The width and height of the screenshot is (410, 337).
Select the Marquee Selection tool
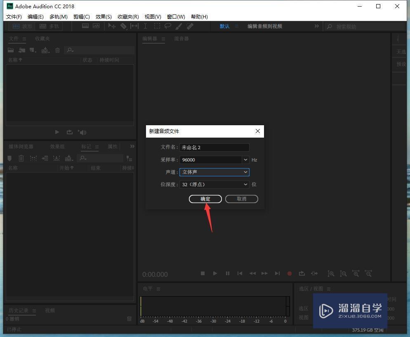pos(157,26)
